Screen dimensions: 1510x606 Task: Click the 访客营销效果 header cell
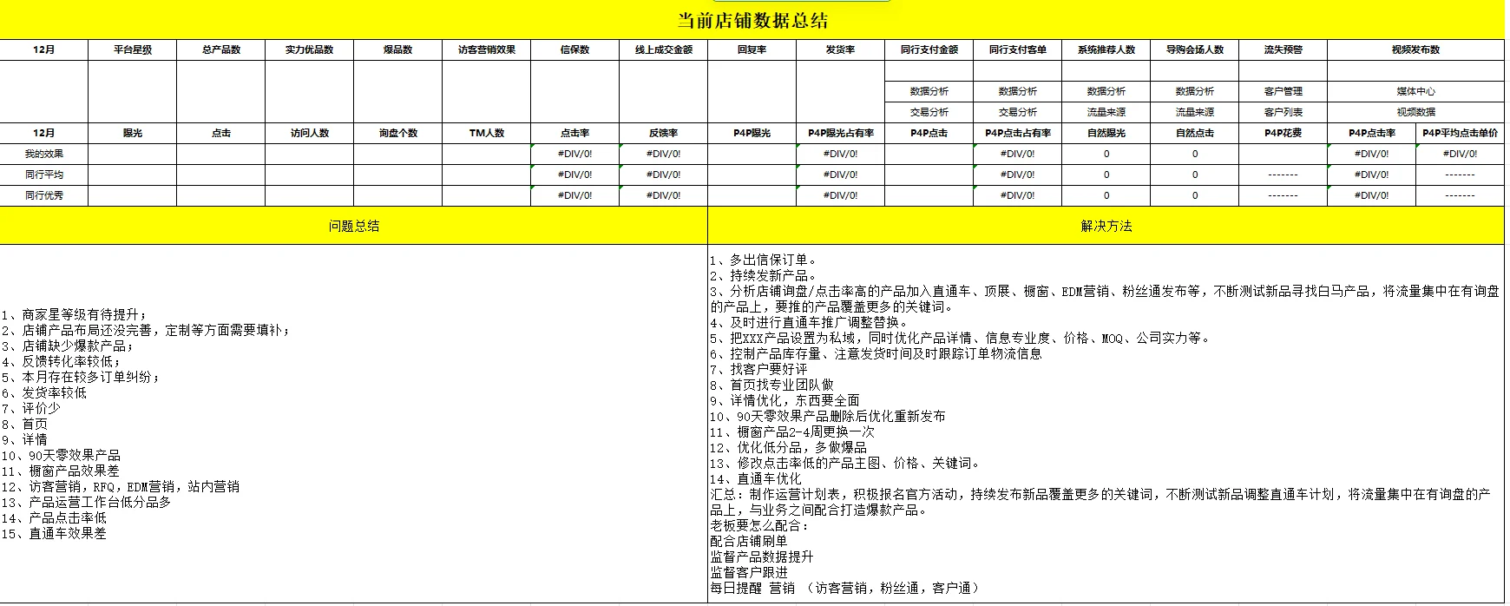[487, 49]
